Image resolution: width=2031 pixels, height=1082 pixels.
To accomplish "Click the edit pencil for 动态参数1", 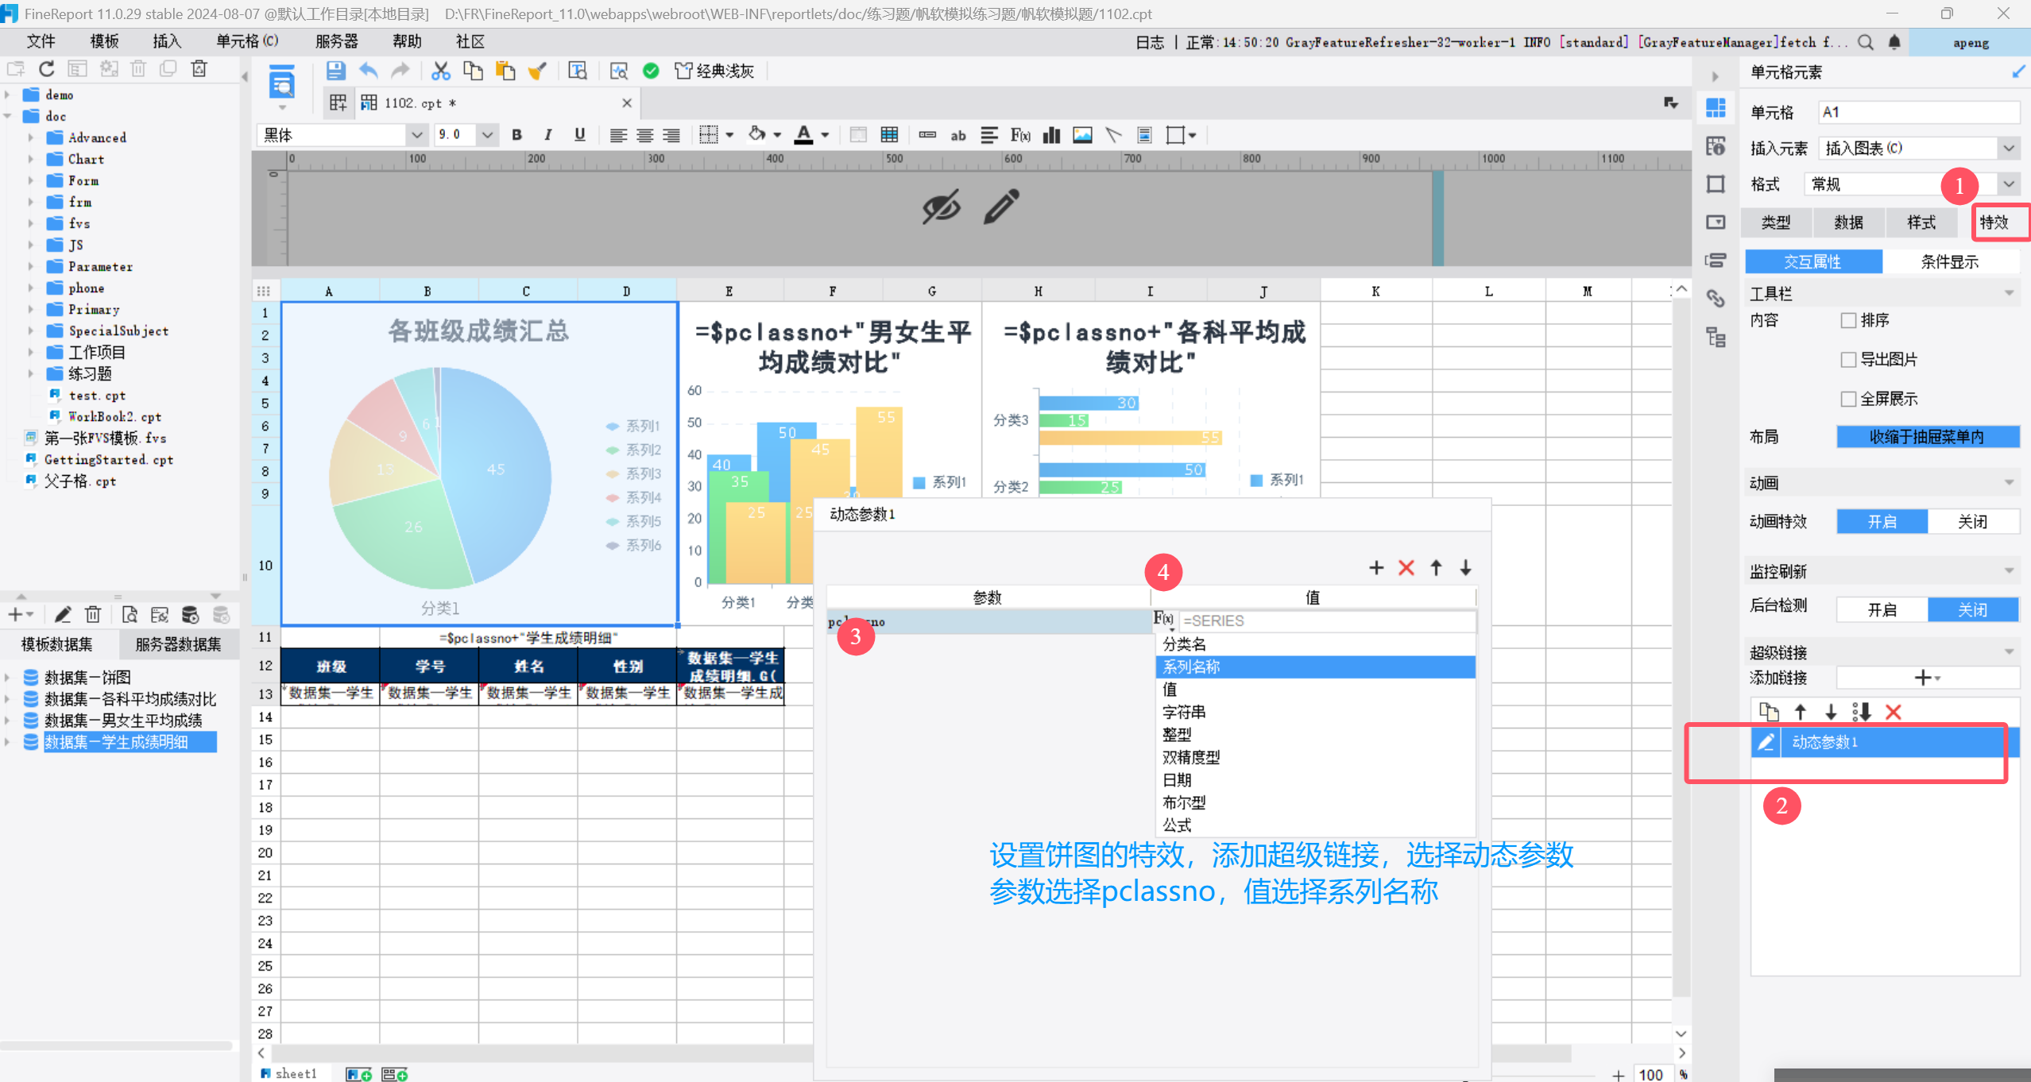I will 1766,742.
